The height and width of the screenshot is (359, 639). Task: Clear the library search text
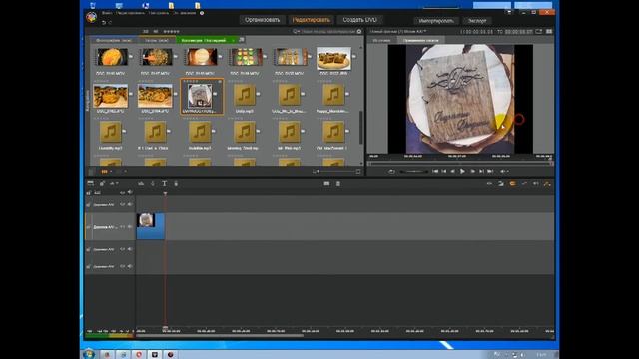point(359,31)
